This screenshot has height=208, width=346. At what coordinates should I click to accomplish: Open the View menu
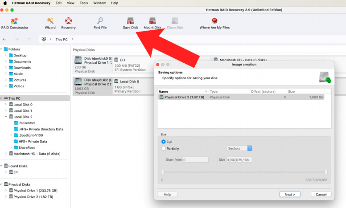(70, 3)
